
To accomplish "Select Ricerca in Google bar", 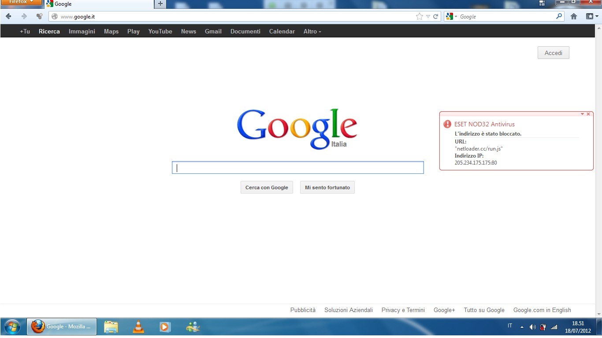I will point(49,31).
